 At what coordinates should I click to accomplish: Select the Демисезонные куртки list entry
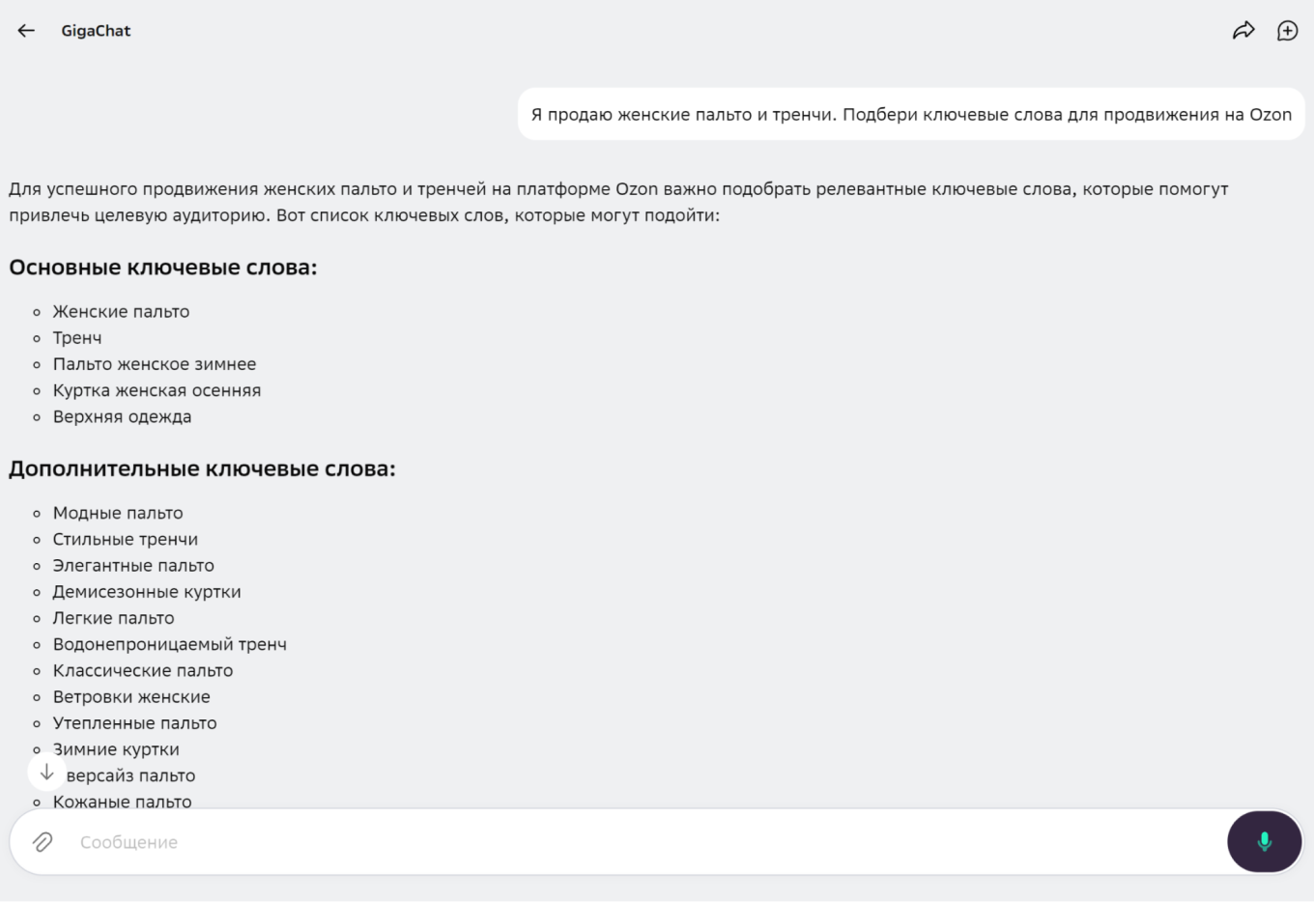coord(147,592)
